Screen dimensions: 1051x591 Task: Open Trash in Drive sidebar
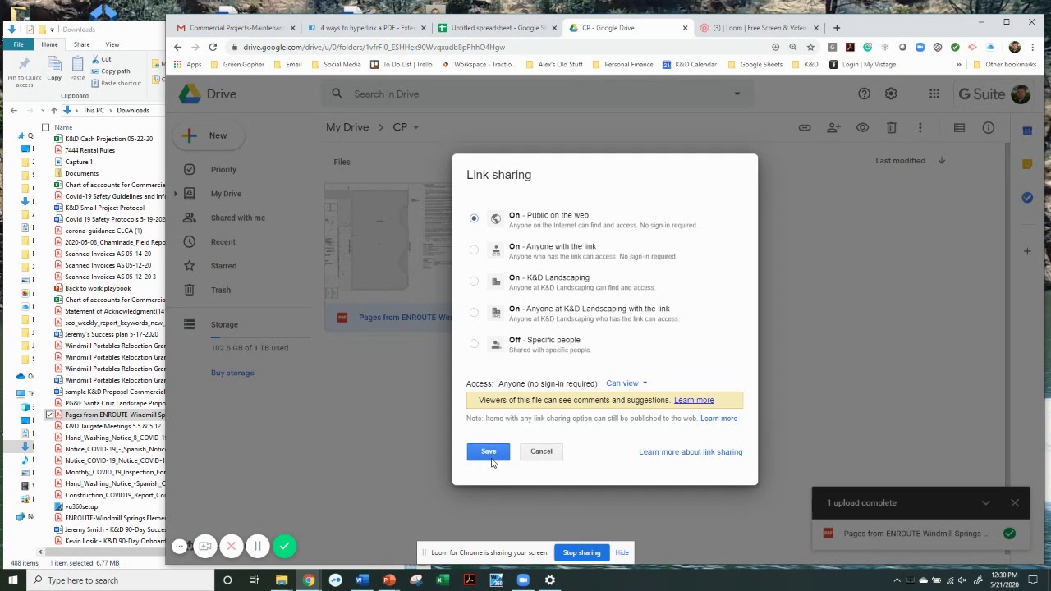tap(220, 290)
